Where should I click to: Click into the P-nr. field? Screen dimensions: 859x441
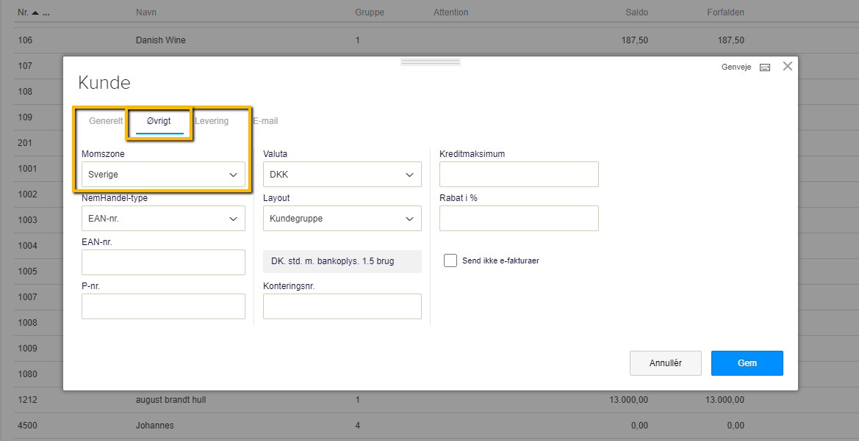coord(163,307)
